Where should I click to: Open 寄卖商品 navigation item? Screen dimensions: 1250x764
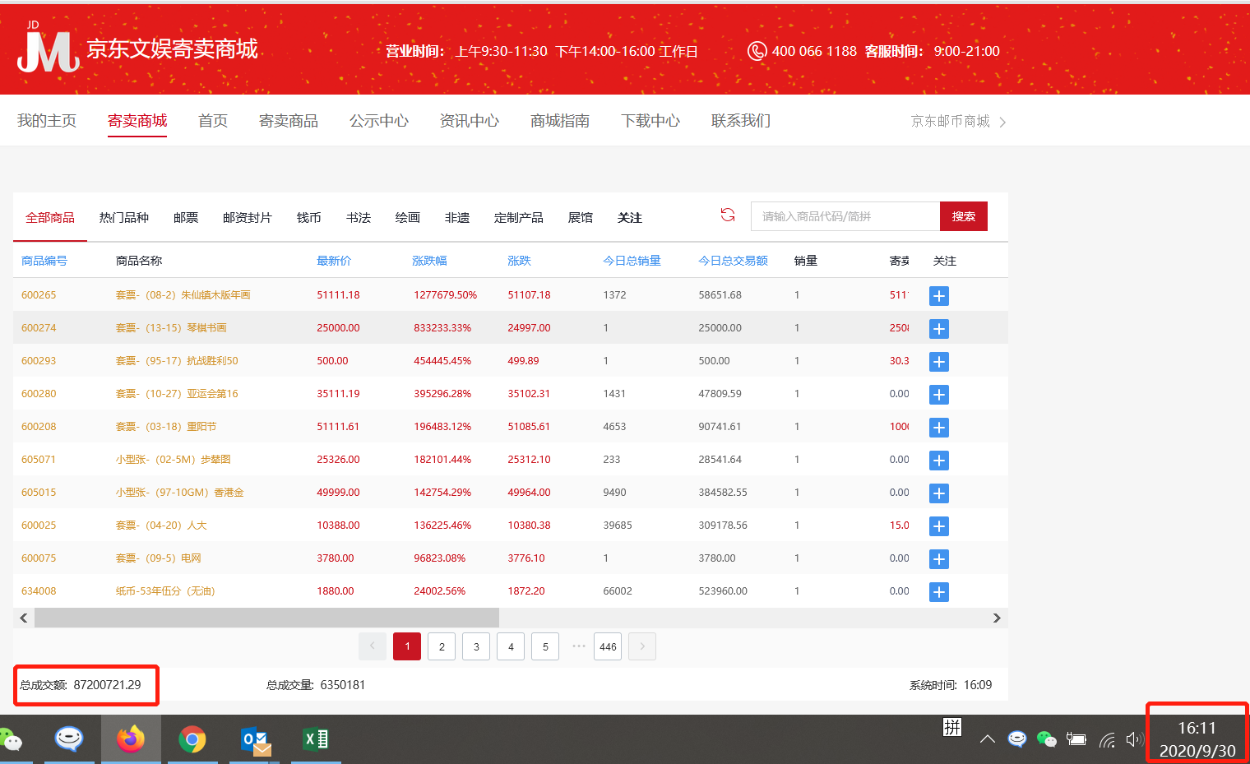(x=289, y=121)
